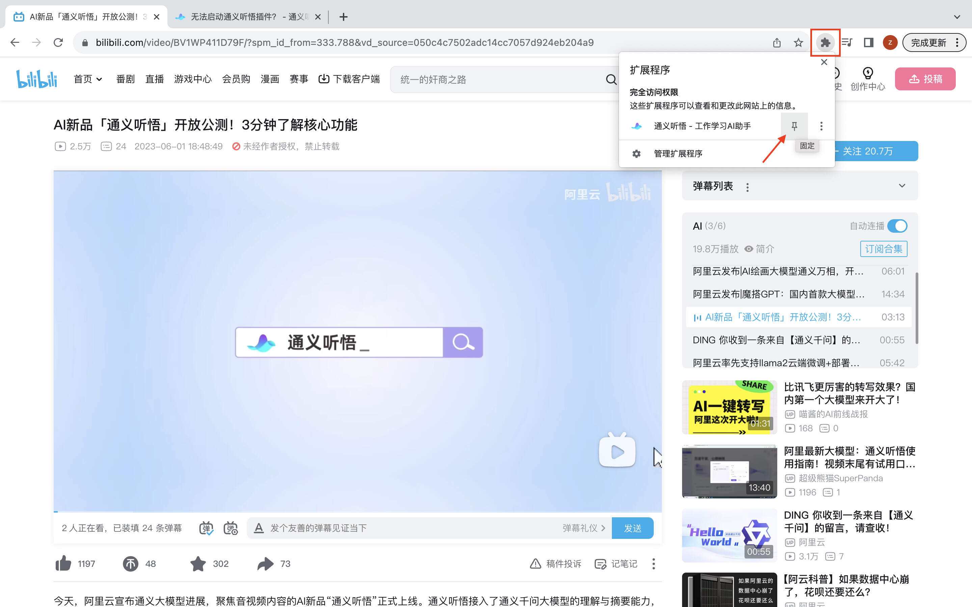Open a new browser tab

343,17
